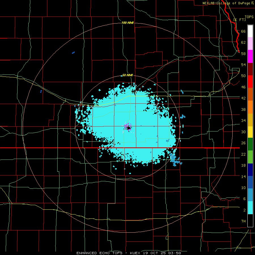Click the small isolated blue echo in the northwest quadrant
The height and width of the screenshot is (255, 255).
73,52
